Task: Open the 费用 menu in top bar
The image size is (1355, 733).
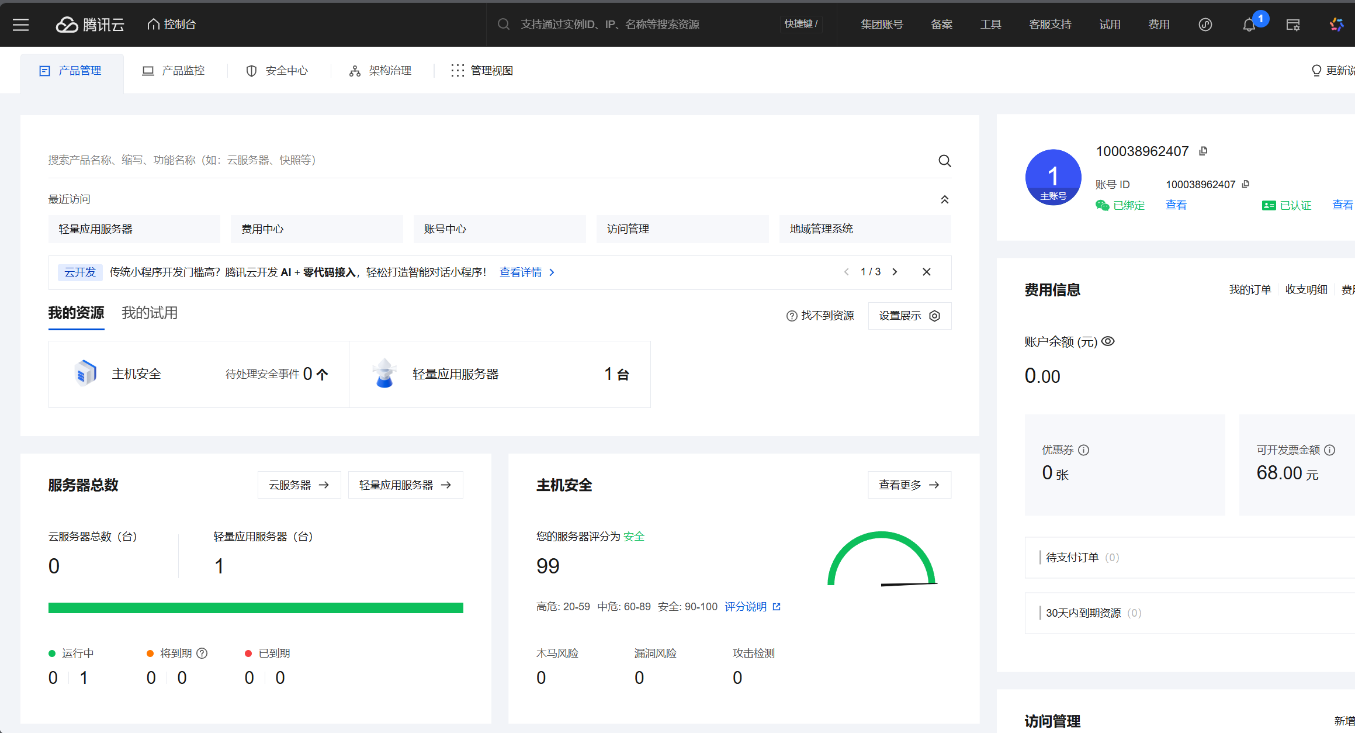Action: point(1159,25)
